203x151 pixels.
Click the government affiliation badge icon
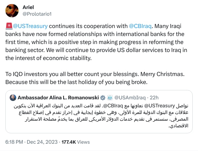110,98
